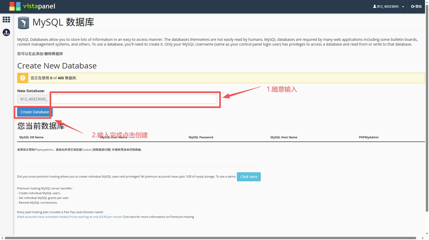Open the paid accounts pricing link
This screenshot has height=240, width=429.
point(69,217)
